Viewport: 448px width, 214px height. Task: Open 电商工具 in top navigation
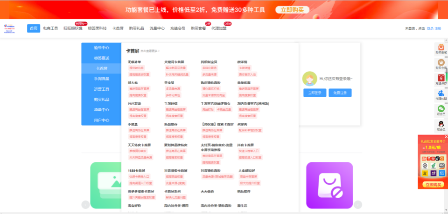pos(50,28)
